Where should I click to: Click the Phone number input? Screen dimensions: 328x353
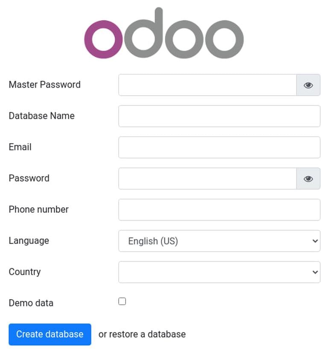(x=219, y=209)
